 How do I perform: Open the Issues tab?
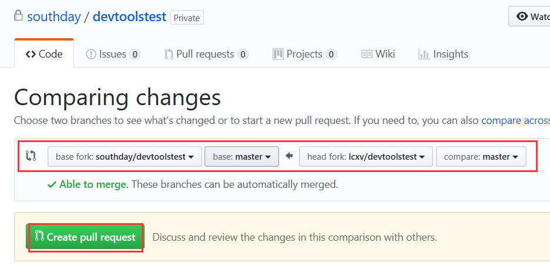[113, 54]
